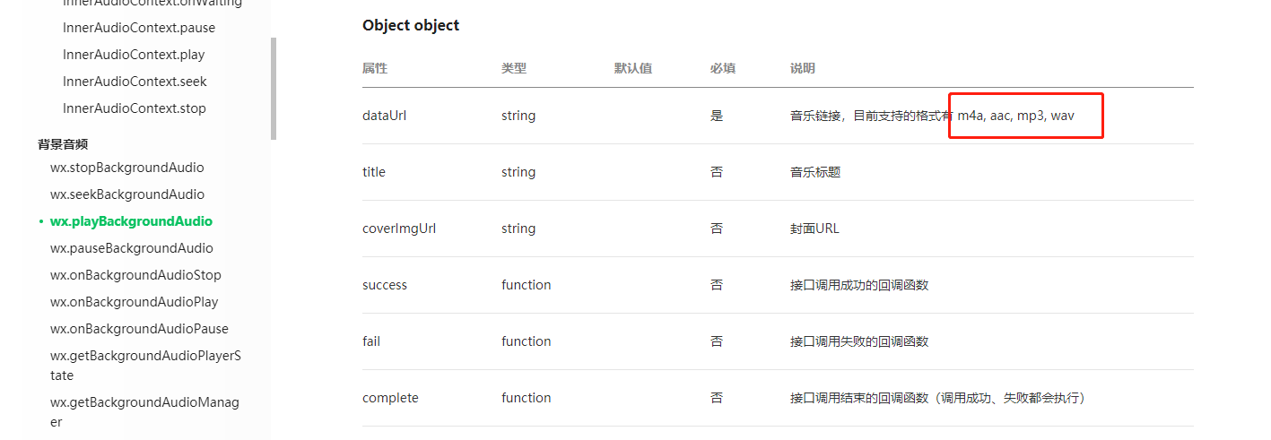The height and width of the screenshot is (440, 1271).
Task: Open InnerAudioContext.play sidebar link
Action: click(x=134, y=55)
